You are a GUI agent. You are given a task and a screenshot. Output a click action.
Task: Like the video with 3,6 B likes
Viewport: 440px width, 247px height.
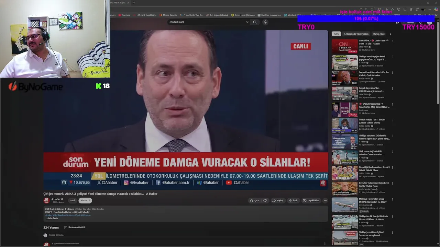[x=254, y=201]
